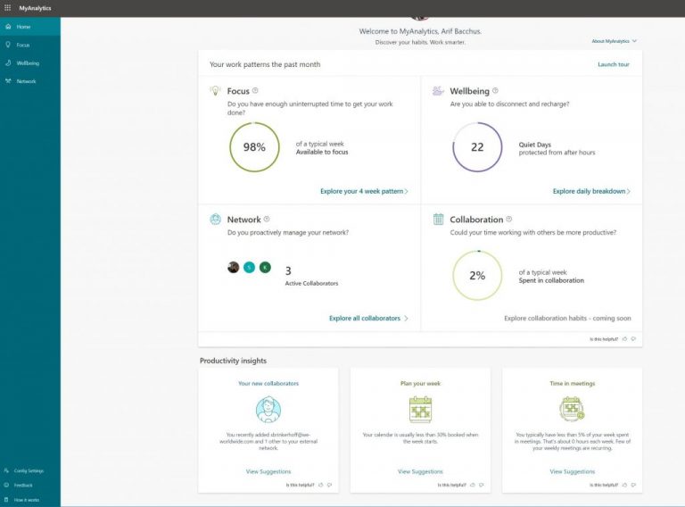Click the Plan your week calendar illustration
The height and width of the screenshot is (507, 685).
pos(420,410)
